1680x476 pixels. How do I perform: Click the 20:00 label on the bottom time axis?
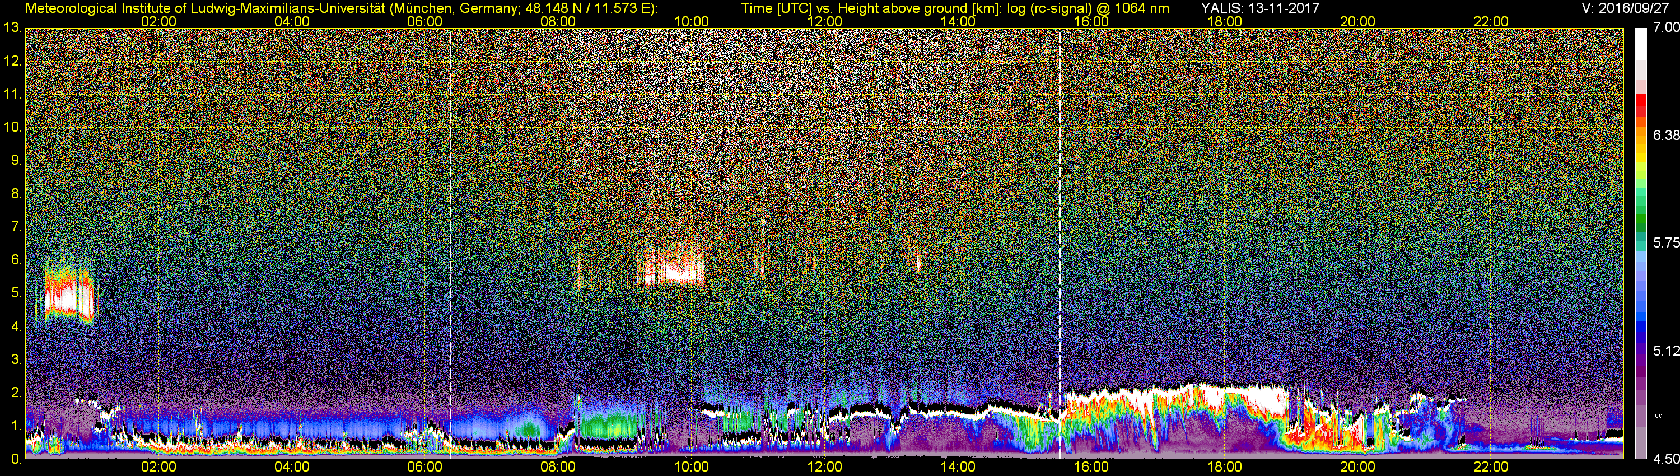pyautogui.click(x=1358, y=468)
